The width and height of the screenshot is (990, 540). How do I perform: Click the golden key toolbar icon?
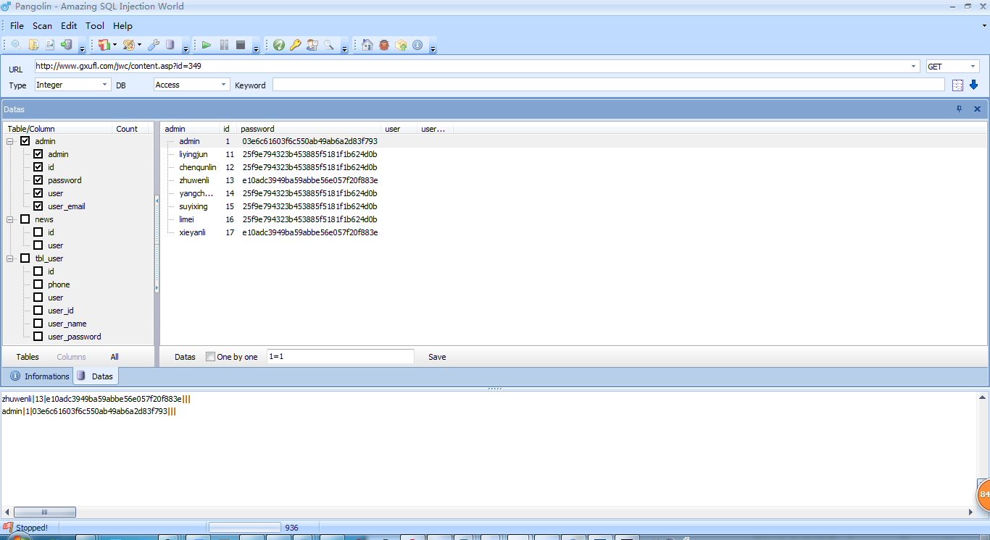coord(295,45)
